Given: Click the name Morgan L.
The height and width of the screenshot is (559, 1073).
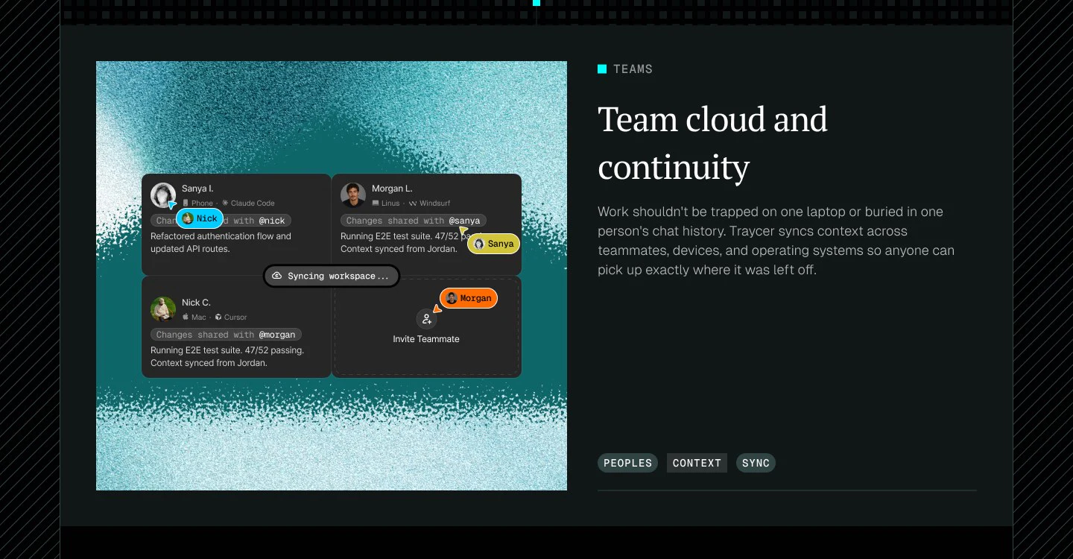Looking at the screenshot, I should 392,189.
